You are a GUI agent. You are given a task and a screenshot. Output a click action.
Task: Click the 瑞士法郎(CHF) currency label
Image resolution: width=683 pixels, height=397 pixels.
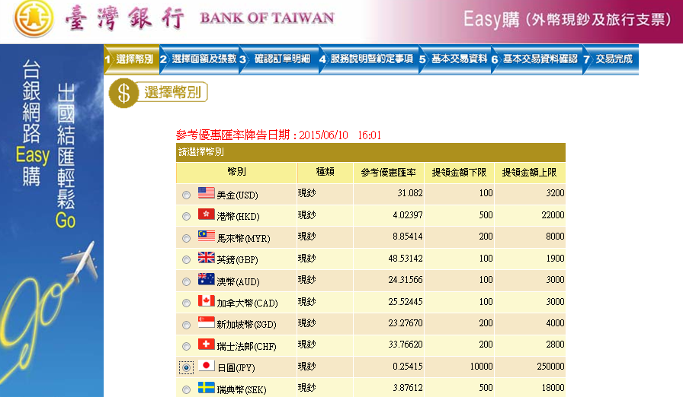coord(246,346)
